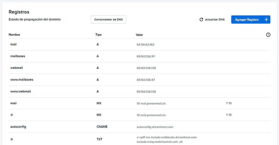Click the SPF TXT record value
The image size is (279, 145).
point(166,139)
